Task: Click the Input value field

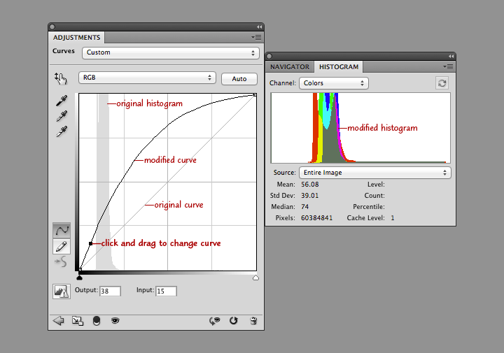Action: (166, 291)
